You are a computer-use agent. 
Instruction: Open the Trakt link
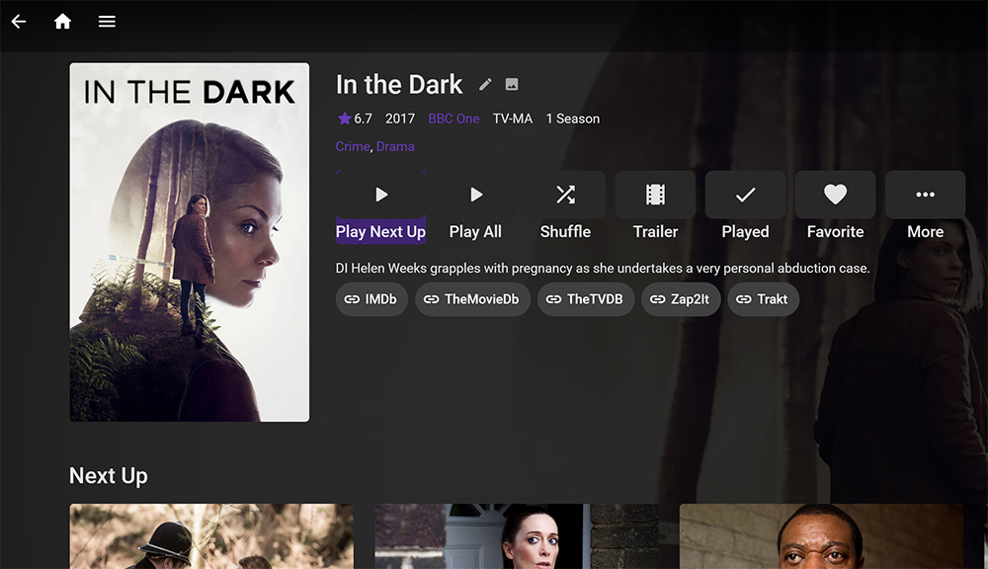[763, 299]
